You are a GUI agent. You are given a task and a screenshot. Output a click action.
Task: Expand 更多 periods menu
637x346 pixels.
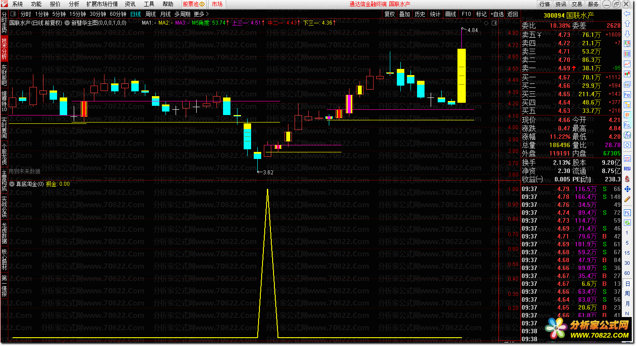[x=202, y=14]
